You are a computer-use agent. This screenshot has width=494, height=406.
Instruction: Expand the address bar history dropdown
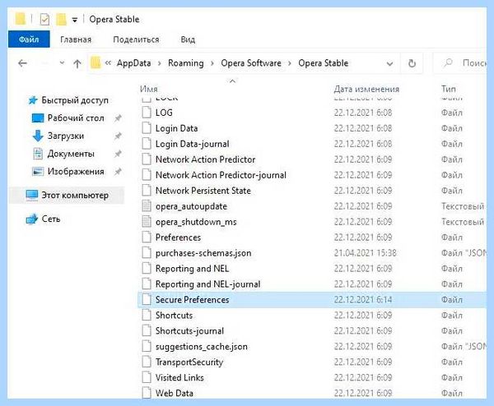[389, 63]
